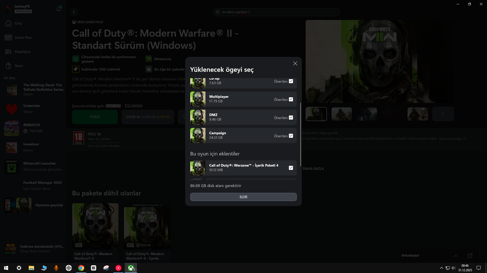Click the Metascore 79 badge
This screenshot has width=487, height=273.
[149, 59]
